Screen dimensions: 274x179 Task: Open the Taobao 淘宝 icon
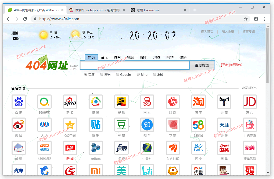tap(199, 102)
